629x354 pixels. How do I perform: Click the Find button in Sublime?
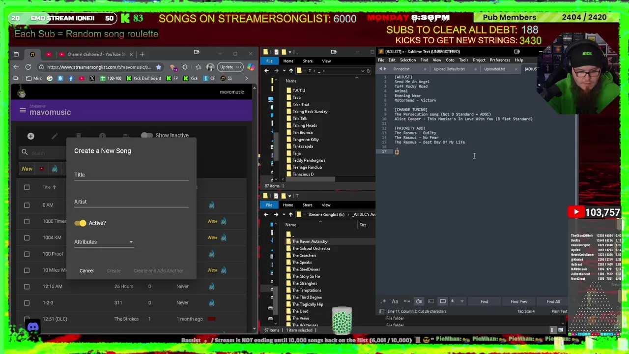pos(485,301)
